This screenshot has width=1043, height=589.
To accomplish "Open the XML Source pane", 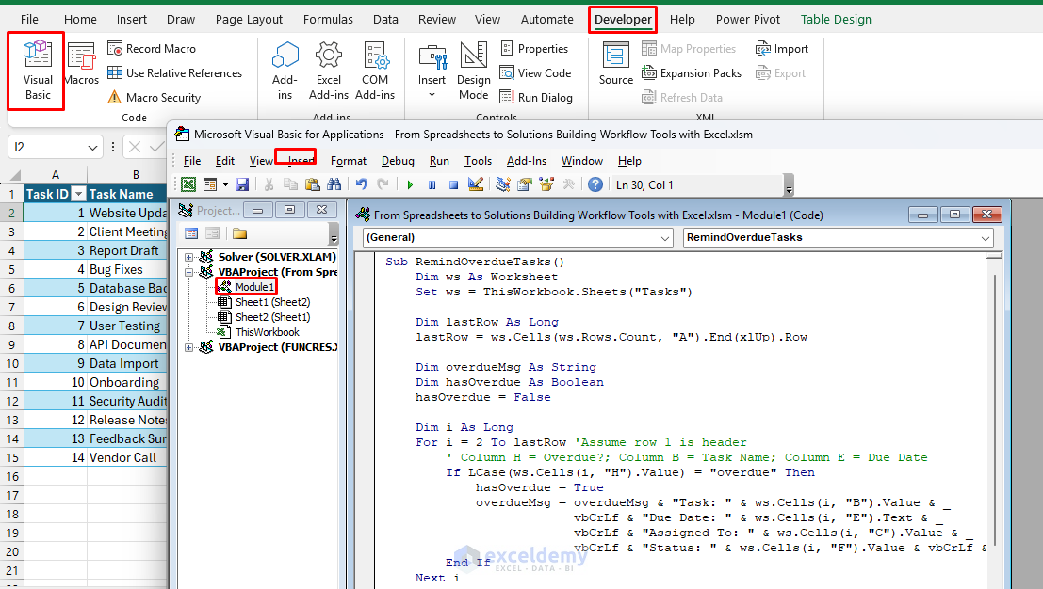I will point(616,64).
